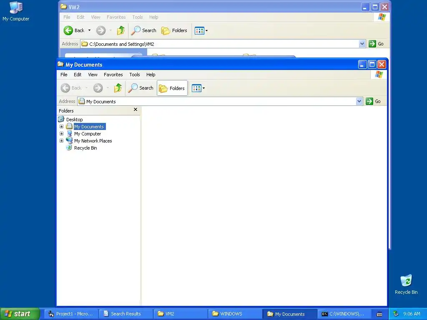Image resolution: width=427 pixels, height=320 pixels.
Task: Open the File menu in My Documents
Action: point(64,75)
